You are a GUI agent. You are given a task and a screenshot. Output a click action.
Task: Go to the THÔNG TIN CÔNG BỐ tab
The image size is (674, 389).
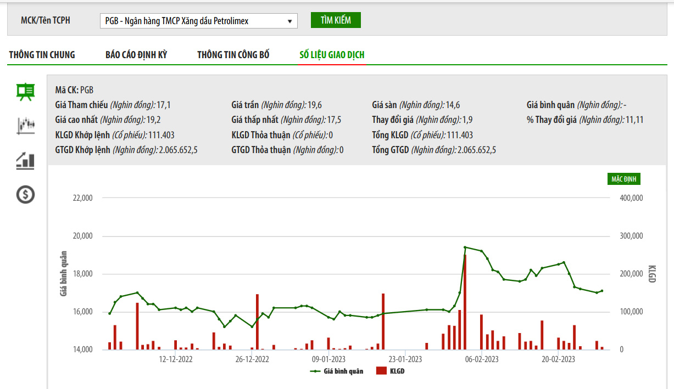233,55
